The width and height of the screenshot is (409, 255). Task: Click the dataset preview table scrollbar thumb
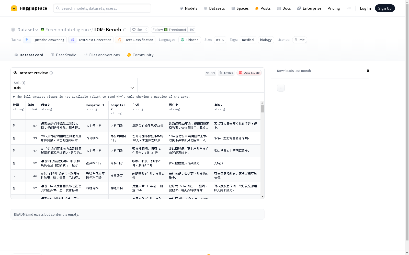262,109
